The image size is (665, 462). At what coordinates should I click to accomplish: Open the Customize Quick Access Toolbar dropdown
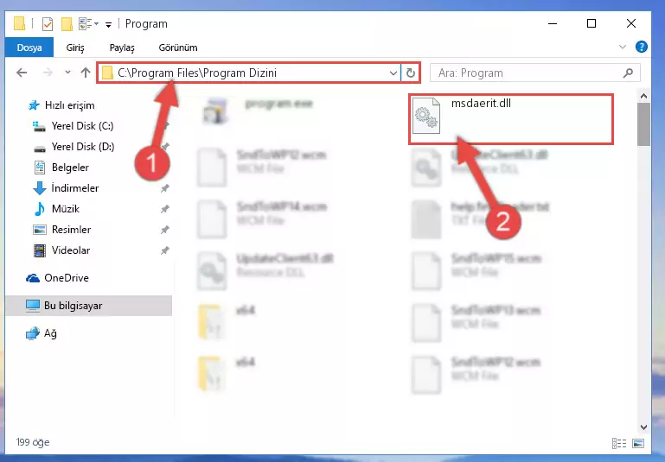[109, 25]
